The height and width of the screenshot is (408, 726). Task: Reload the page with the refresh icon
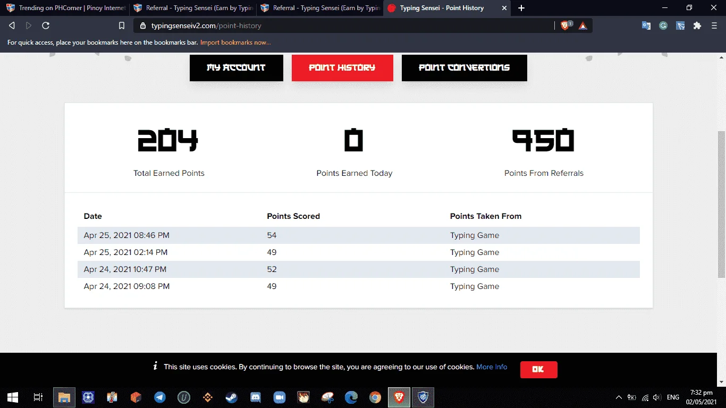click(x=46, y=25)
